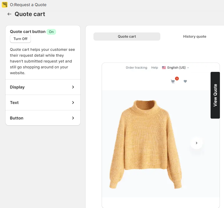The height and width of the screenshot is (208, 224).
Task: Click the US flag icon
Action: [x=164, y=67]
